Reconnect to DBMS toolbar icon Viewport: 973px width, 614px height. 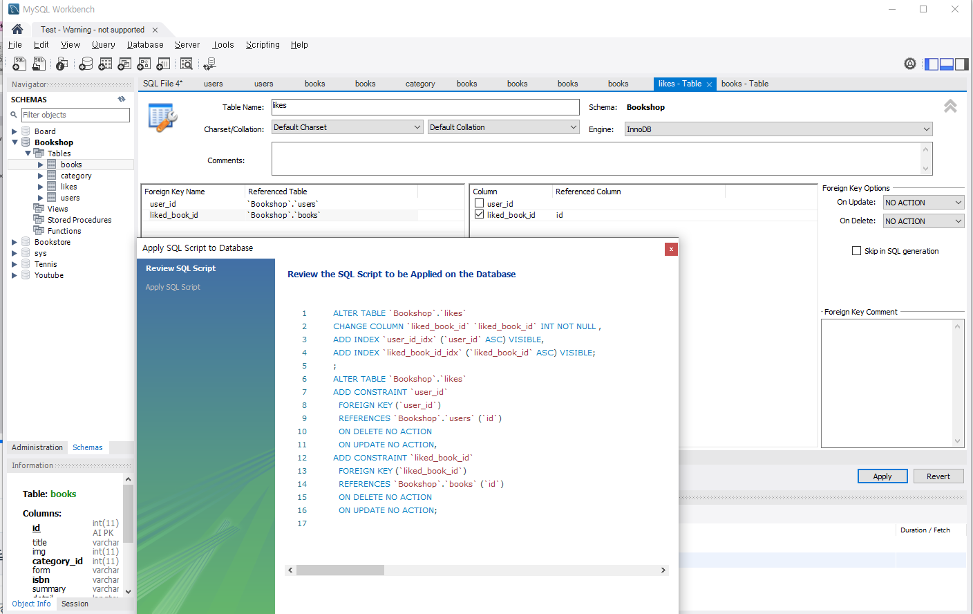[x=209, y=64]
